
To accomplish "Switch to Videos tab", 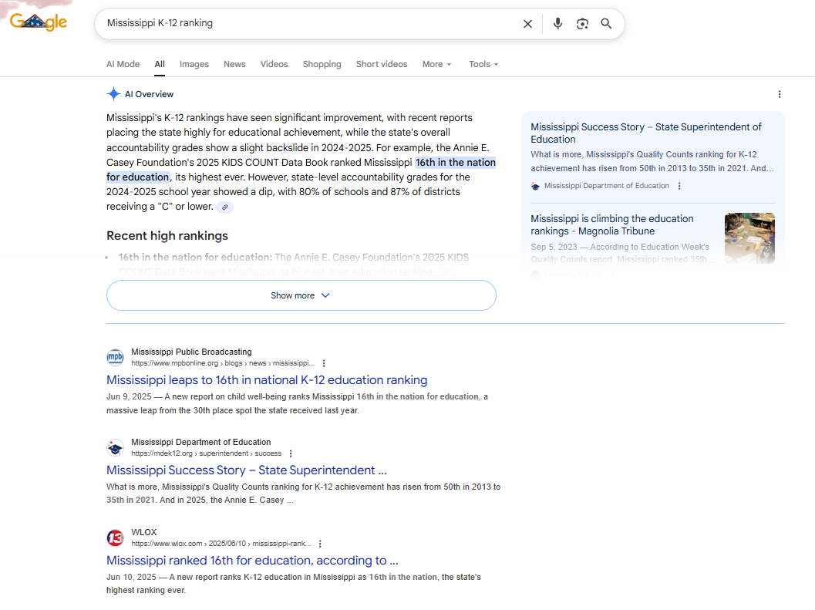I will [274, 64].
